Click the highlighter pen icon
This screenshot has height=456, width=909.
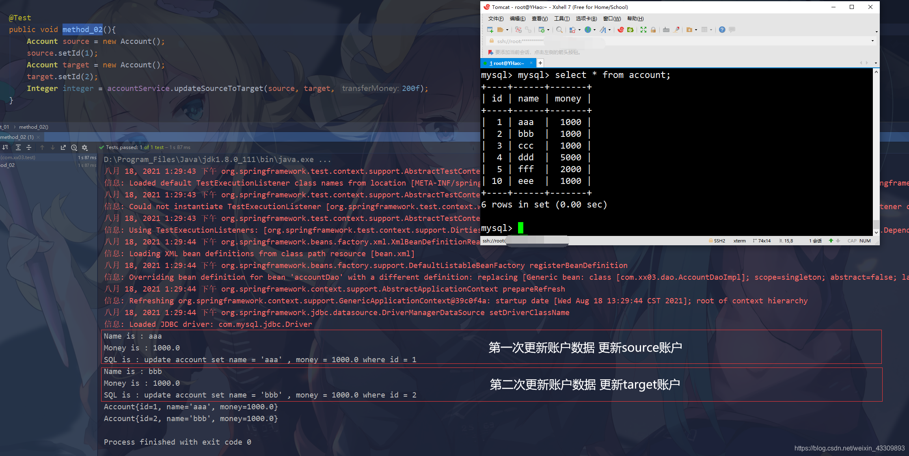point(676,30)
